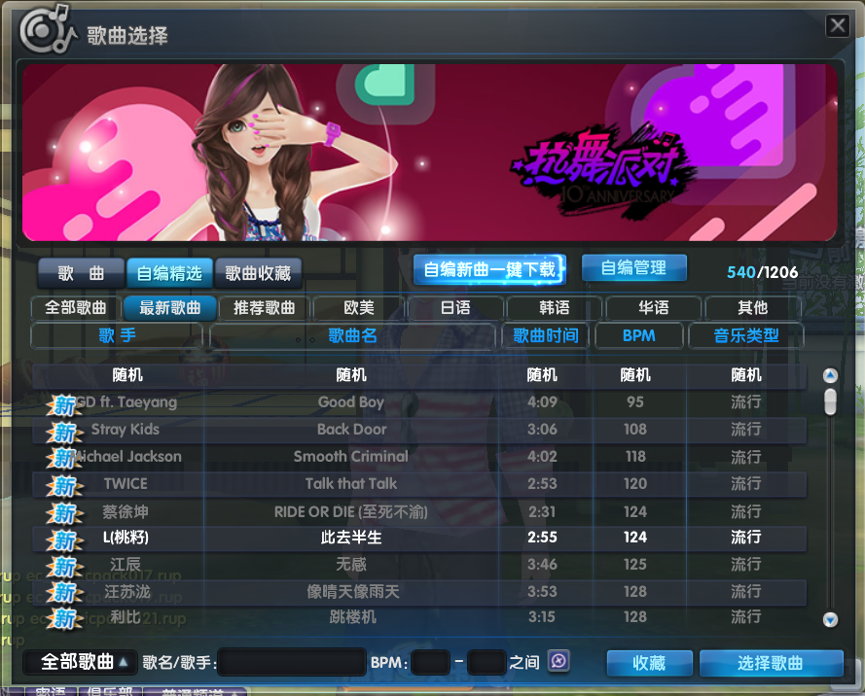The image size is (865, 696).
Task: Click the 热舞派对 anniversary banner
Action: click(x=430, y=153)
